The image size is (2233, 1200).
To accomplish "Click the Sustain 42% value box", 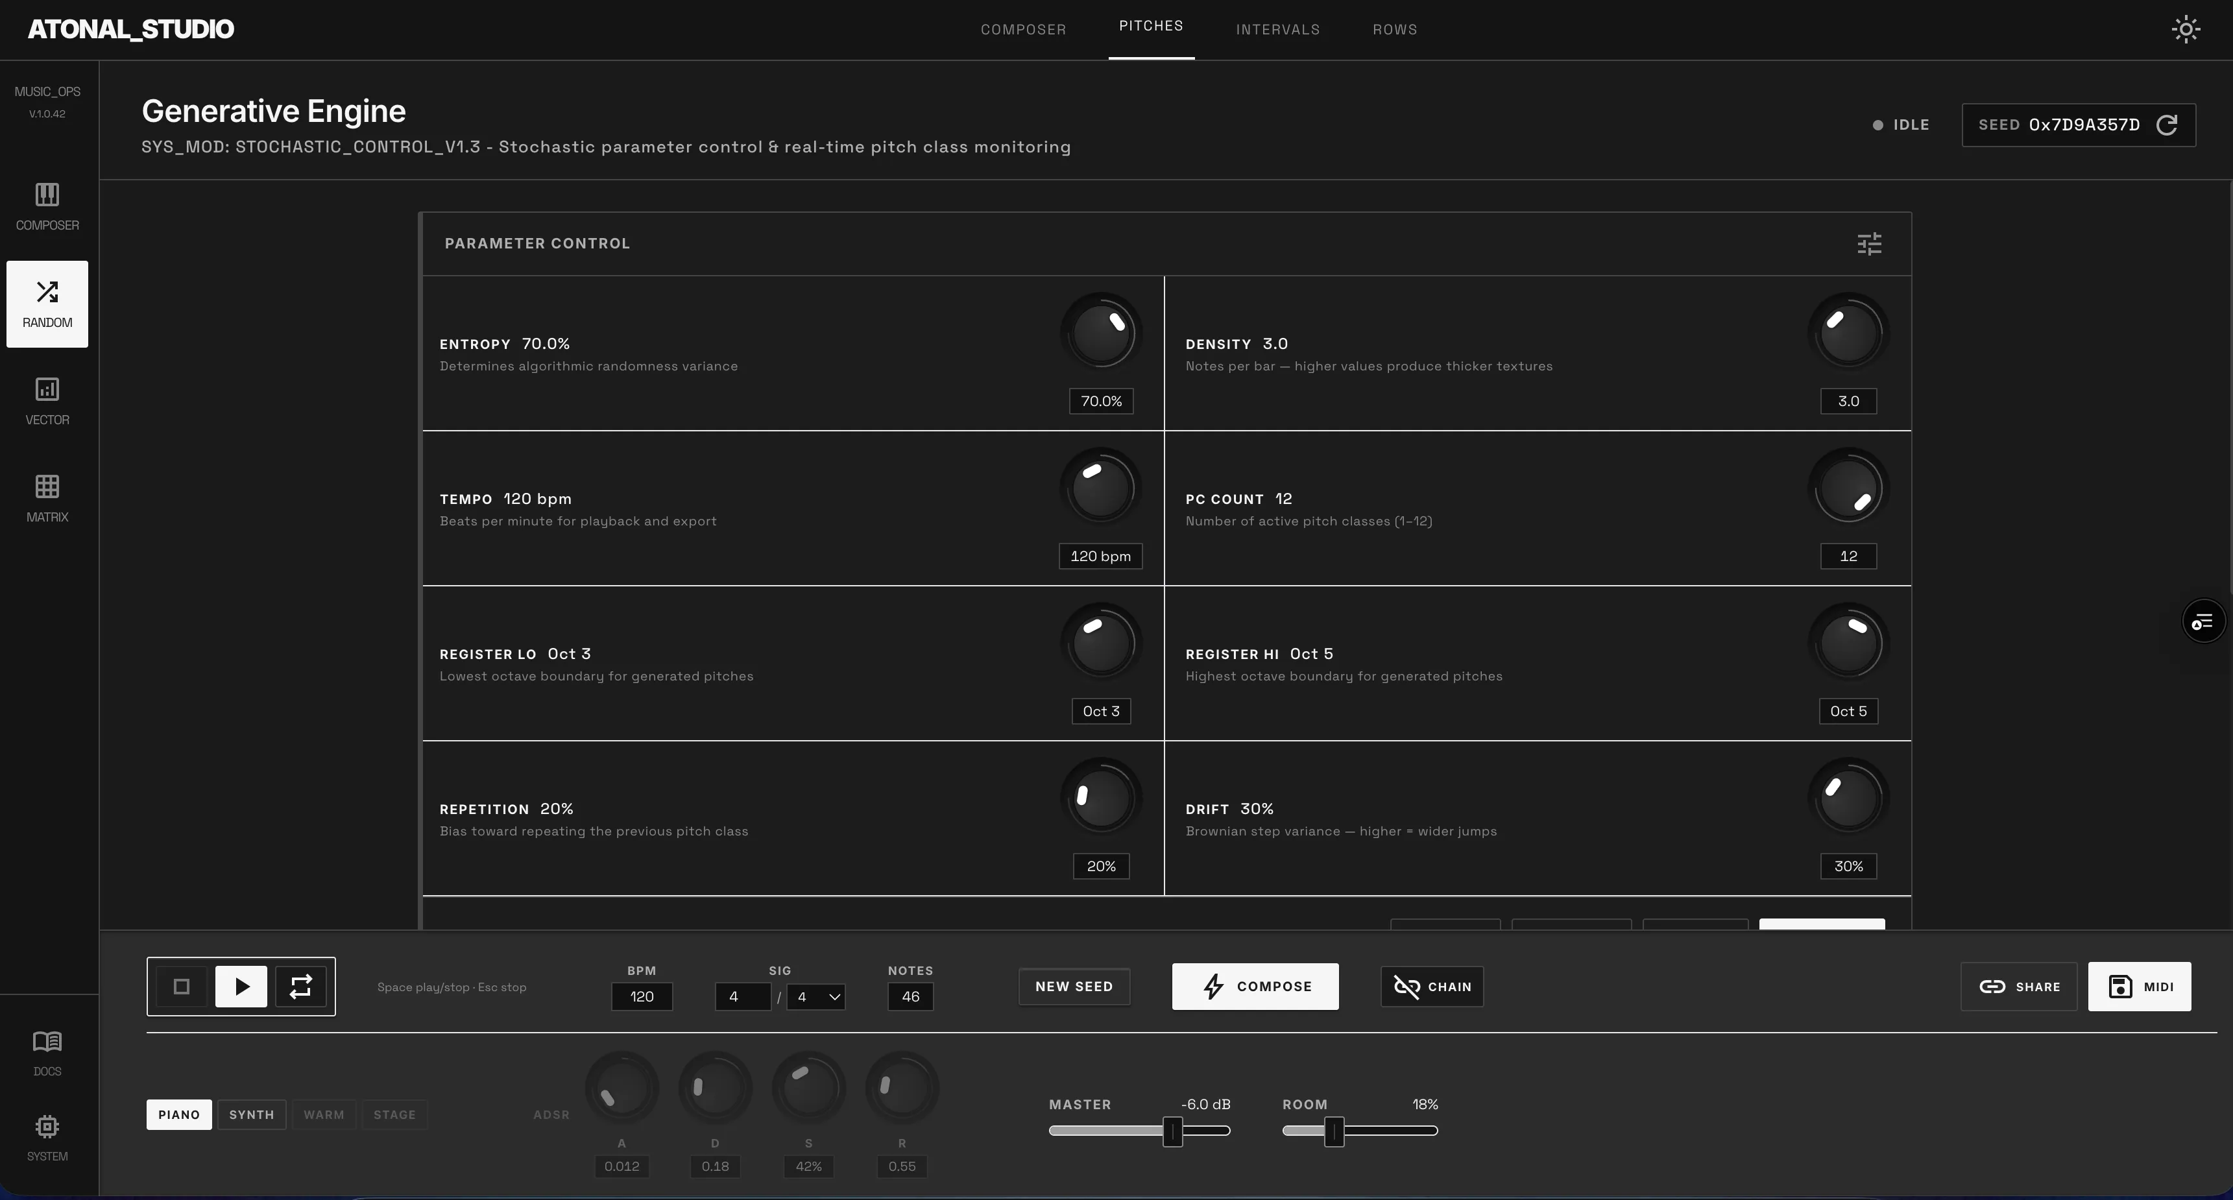I will point(809,1166).
